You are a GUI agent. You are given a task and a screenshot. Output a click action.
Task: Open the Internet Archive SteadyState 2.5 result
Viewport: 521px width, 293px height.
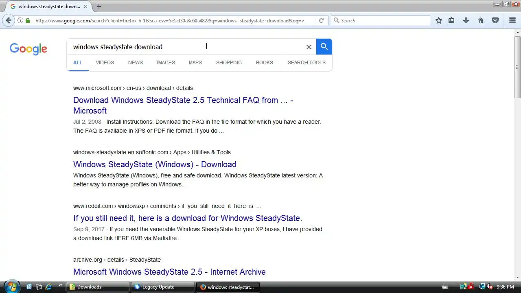[x=169, y=272]
